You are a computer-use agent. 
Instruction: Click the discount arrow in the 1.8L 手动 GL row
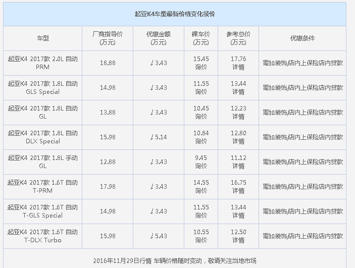tap(153, 162)
